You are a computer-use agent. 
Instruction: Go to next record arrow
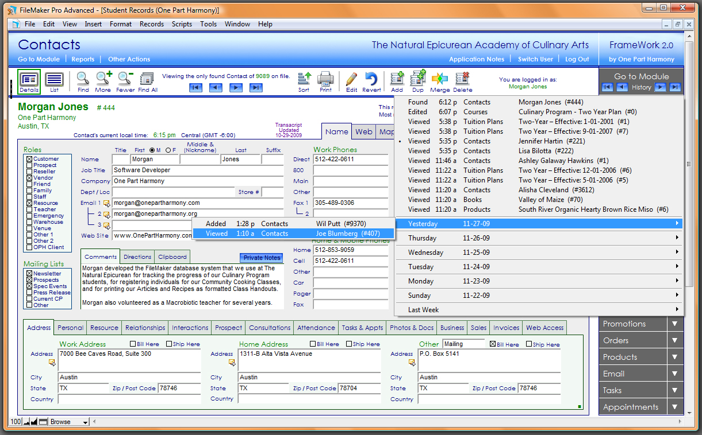click(236, 88)
